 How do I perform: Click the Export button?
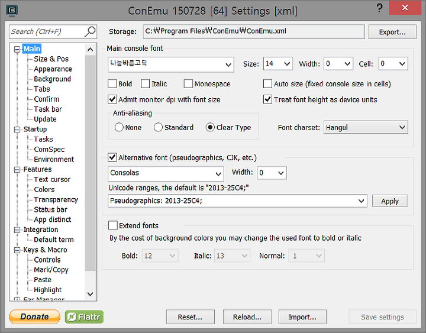click(x=392, y=32)
